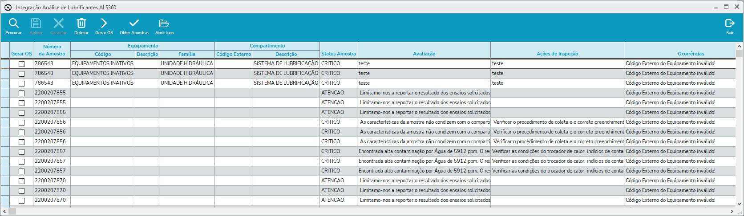Check Gerar OS for second 786543 row
The width and height of the screenshot is (744, 216).
21,74
